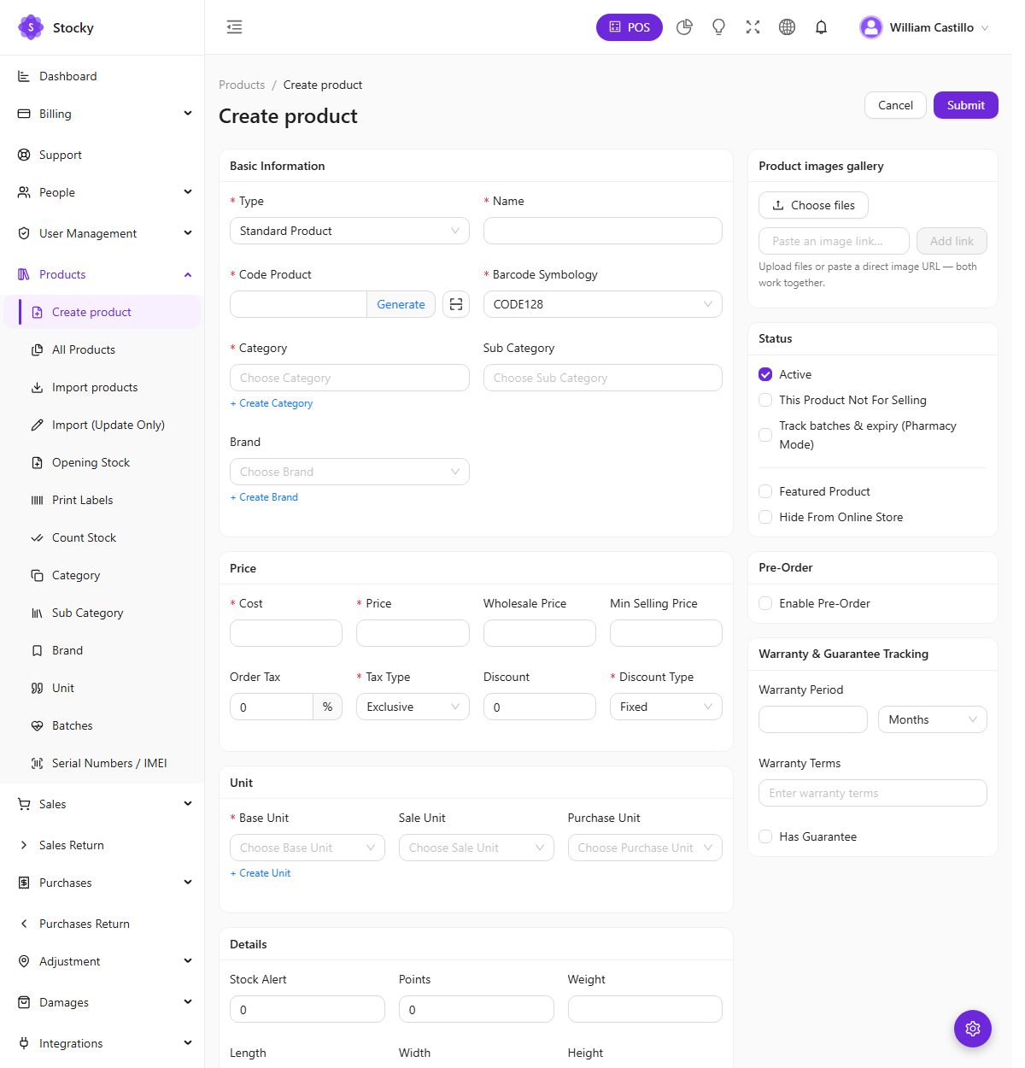Click the Serial Numbers / IMEI scan icon
This screenshot has width=1025, height=1068.
[x=37, y=763]
